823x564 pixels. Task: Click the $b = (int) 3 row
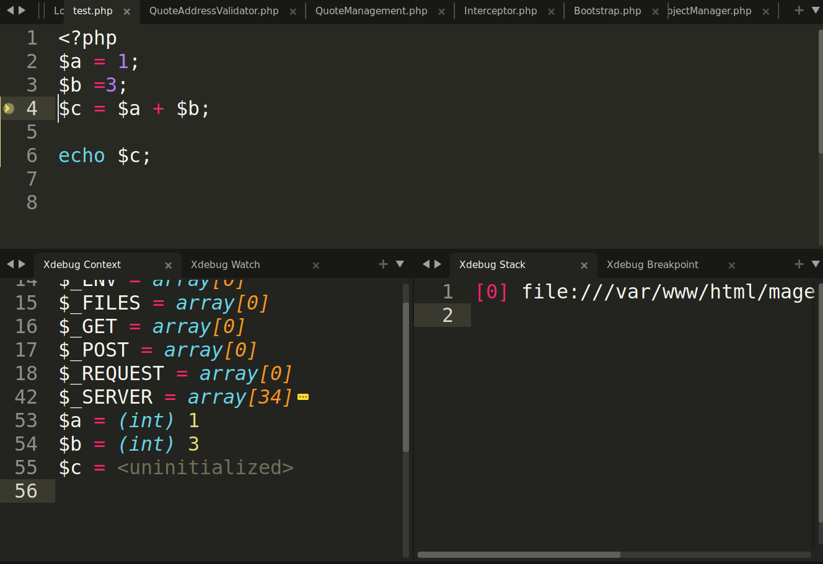tap(129, 444)
